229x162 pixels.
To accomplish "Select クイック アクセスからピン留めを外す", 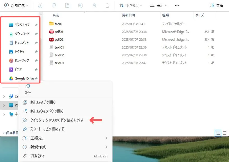I will [57, 120].
